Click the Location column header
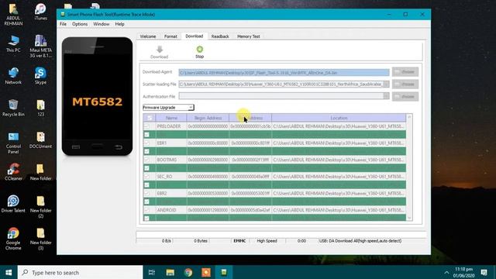This screenshot has width=496, height=279. 339,118
